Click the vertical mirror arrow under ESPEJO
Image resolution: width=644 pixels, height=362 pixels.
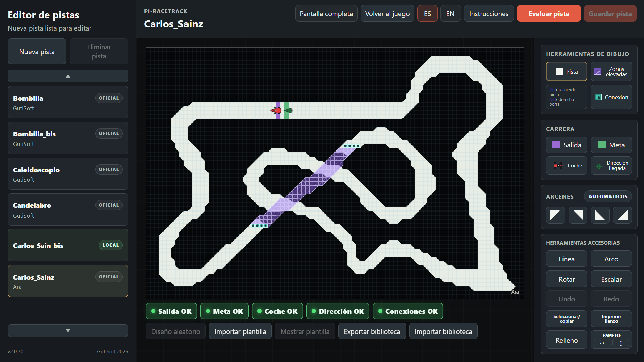(x=621, y=343)
